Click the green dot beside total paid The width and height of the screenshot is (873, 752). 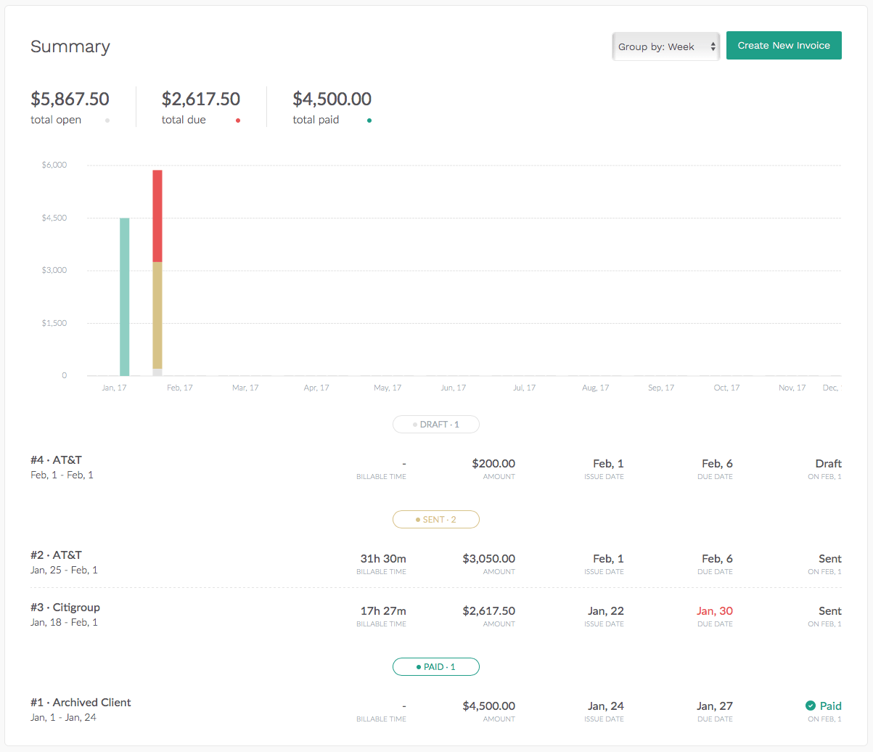[369, 120]
